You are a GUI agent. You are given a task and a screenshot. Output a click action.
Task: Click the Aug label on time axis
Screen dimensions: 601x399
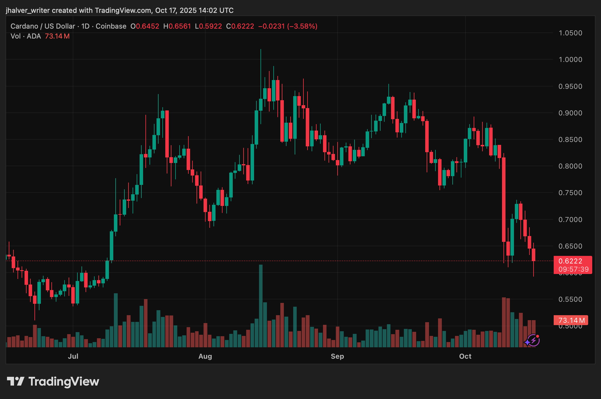pyautogui.click(x=205, y=356)
